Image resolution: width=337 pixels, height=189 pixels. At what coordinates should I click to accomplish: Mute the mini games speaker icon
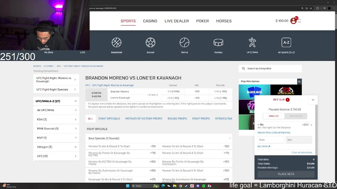[x=299, y=82]
